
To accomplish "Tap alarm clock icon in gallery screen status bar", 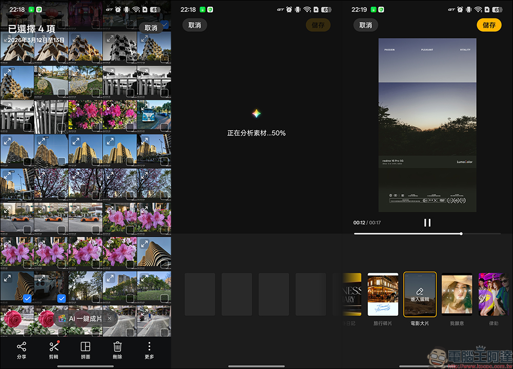I will pyautogui.click(x=118, y=9).
